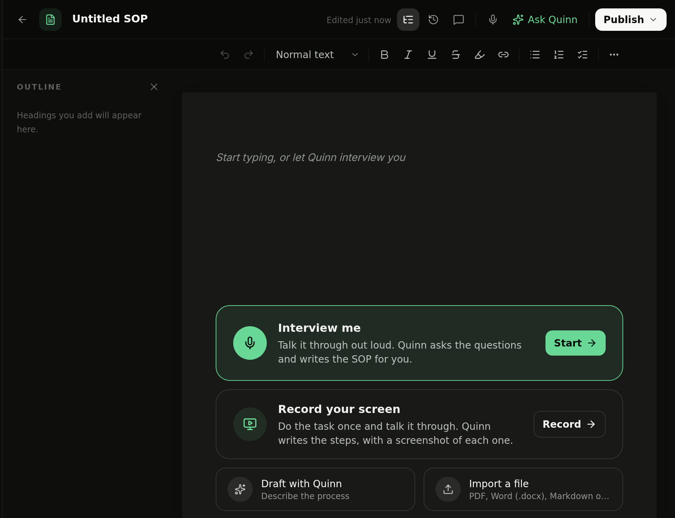Click the Publish button
The width and height of the screenshot is (675, 518).
(x=631, y=20)
